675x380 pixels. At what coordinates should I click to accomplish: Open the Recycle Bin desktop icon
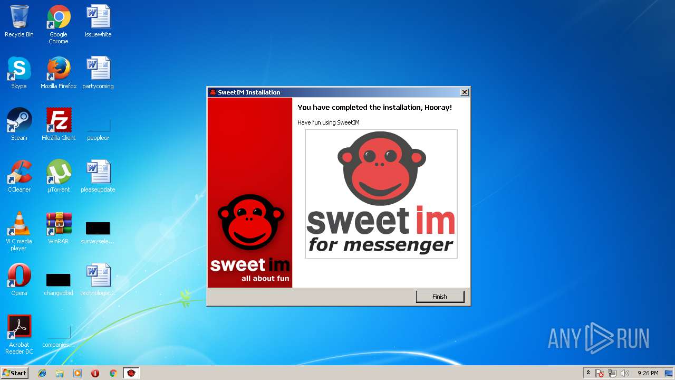tap(19, 22)
